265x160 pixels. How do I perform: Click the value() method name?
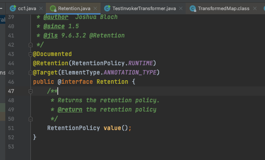tap(112, 128)
